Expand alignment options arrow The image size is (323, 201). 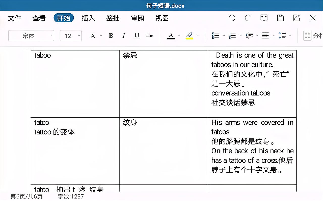(x=274, y=36)
